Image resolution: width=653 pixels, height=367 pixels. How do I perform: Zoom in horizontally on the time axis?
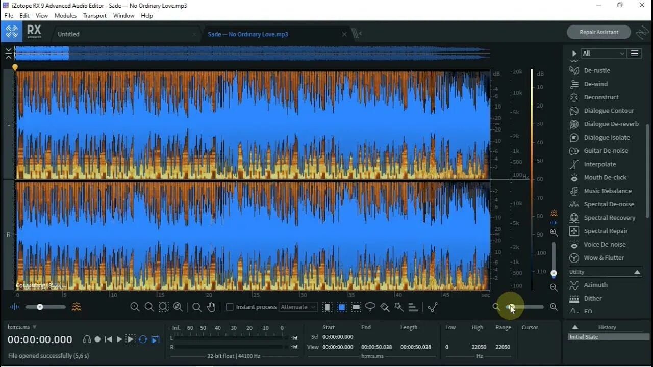(x=554, y=307)
